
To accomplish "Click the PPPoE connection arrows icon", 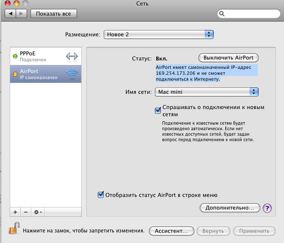I will [x=72, y=57].
